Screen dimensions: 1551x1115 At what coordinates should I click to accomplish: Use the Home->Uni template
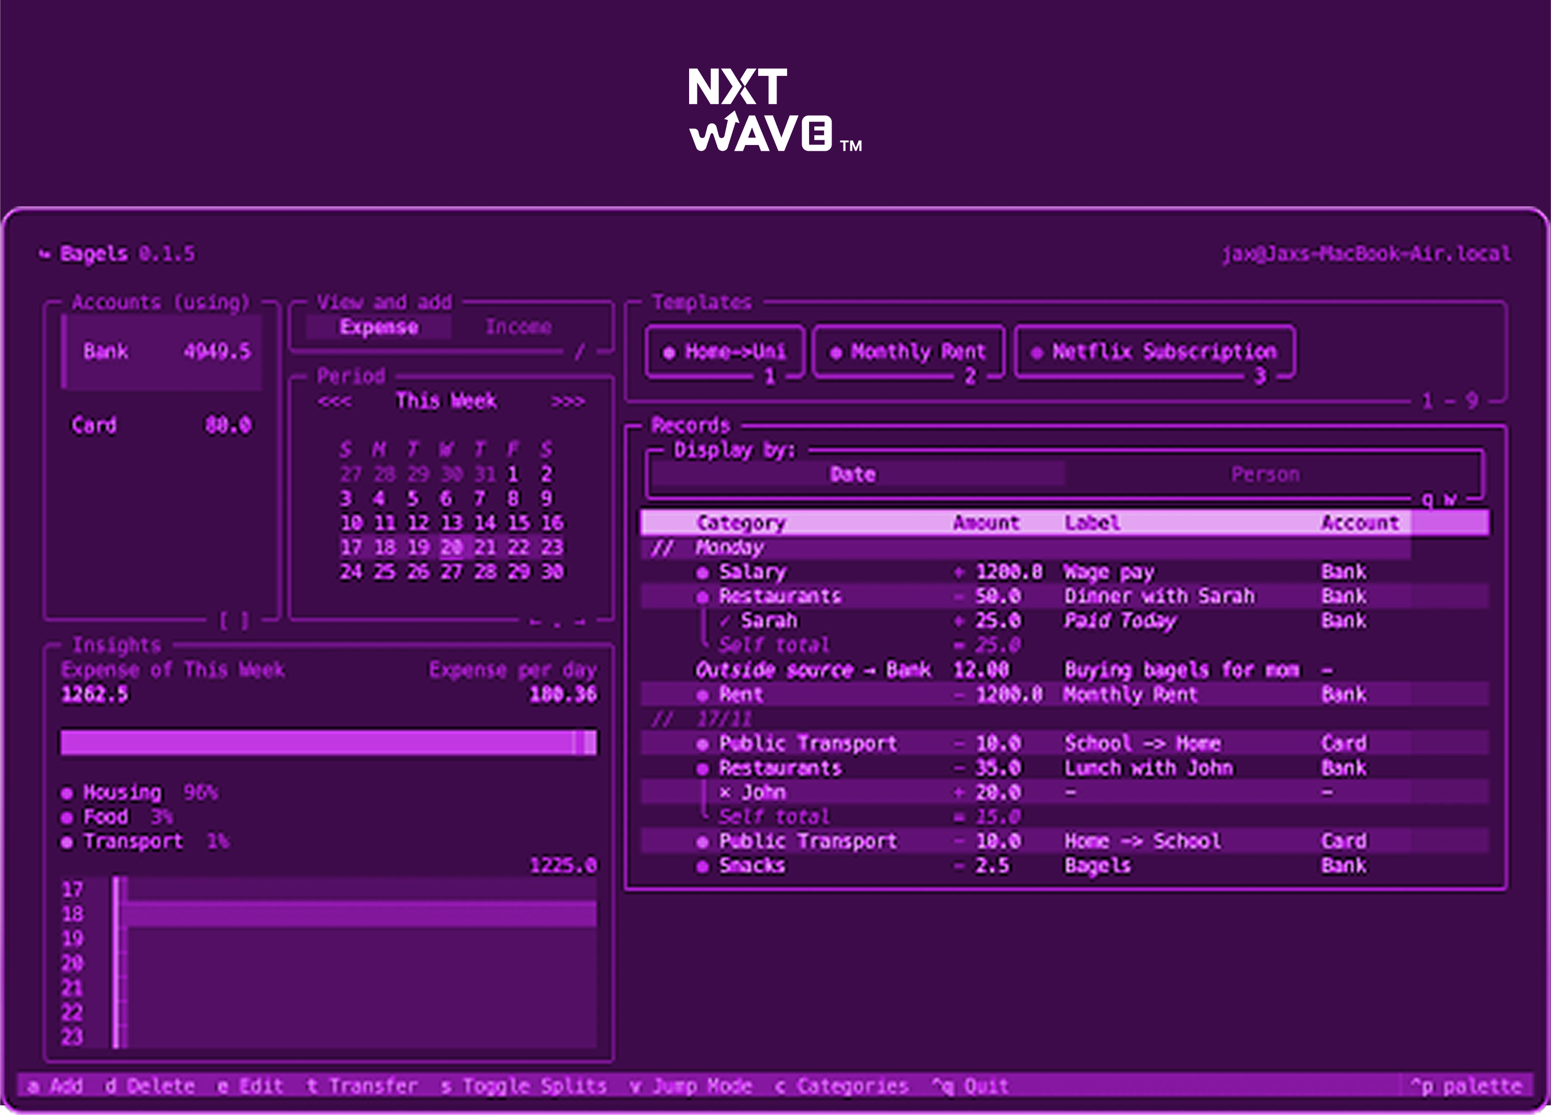coord(725,352)
